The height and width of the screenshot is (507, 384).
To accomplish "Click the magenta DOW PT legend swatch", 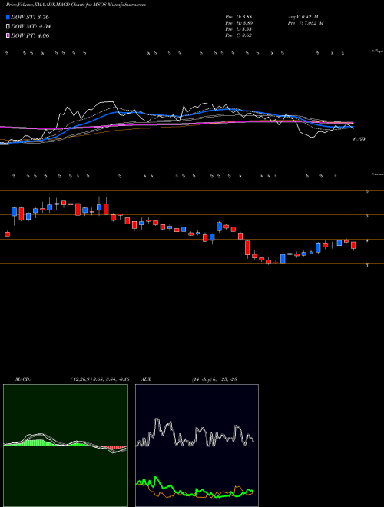I will pos(8,36).
